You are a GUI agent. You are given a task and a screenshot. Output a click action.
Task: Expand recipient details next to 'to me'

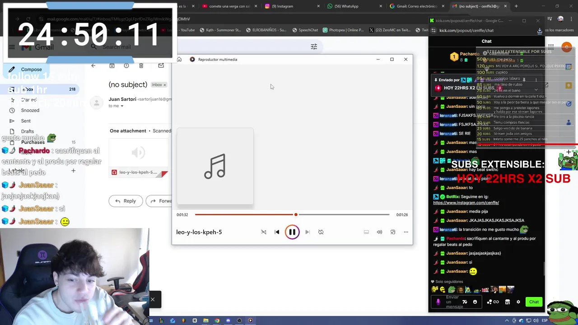tap(121, 106)
